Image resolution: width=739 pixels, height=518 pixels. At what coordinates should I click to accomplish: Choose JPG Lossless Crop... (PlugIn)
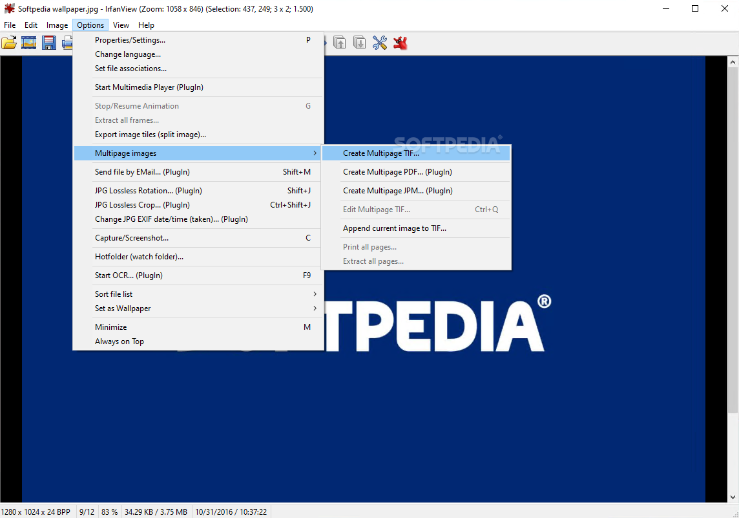point(198,205)
